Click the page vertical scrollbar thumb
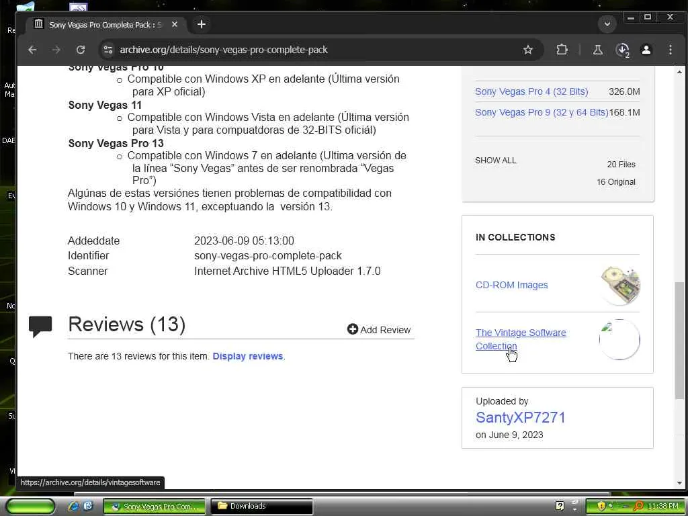 tap(679, 340)
